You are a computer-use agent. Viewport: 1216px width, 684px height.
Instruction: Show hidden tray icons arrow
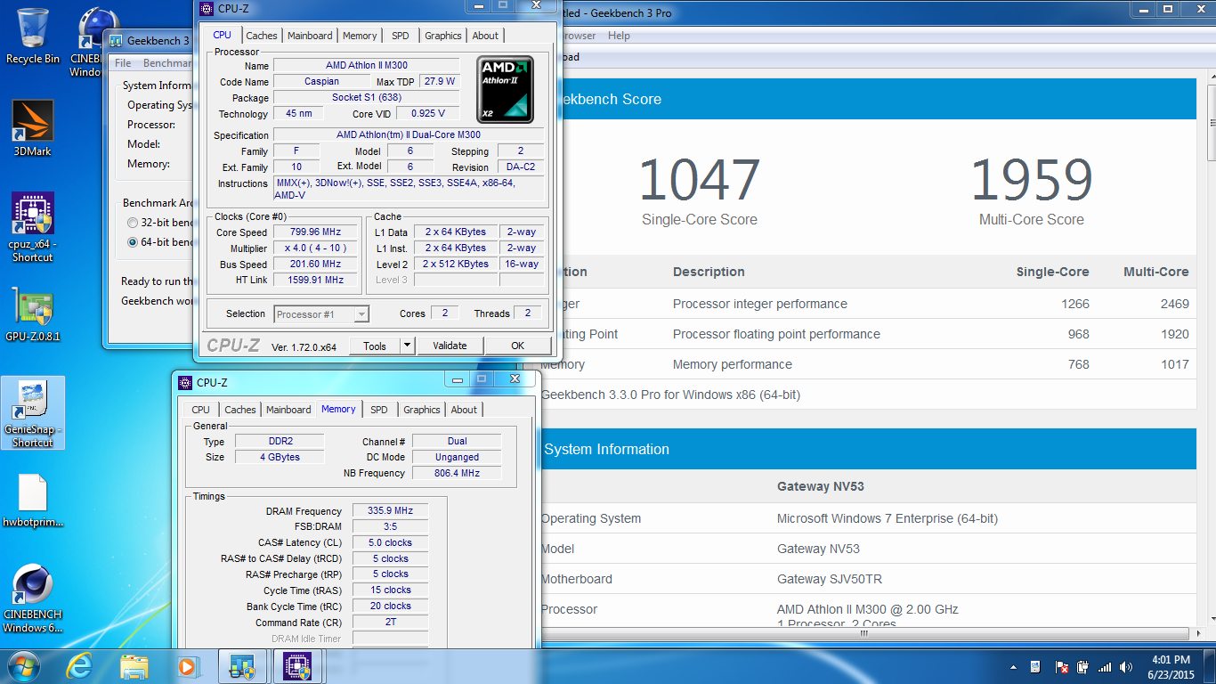tap(1014, 667)
